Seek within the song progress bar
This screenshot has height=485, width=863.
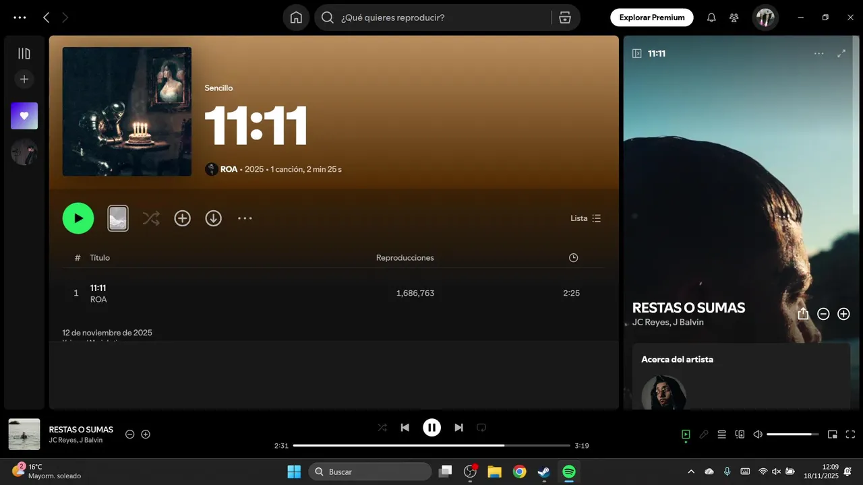click(431, 445)
